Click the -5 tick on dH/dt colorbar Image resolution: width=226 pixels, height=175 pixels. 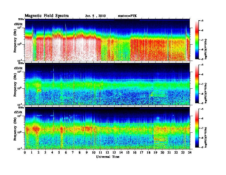(x=202, y=21)
